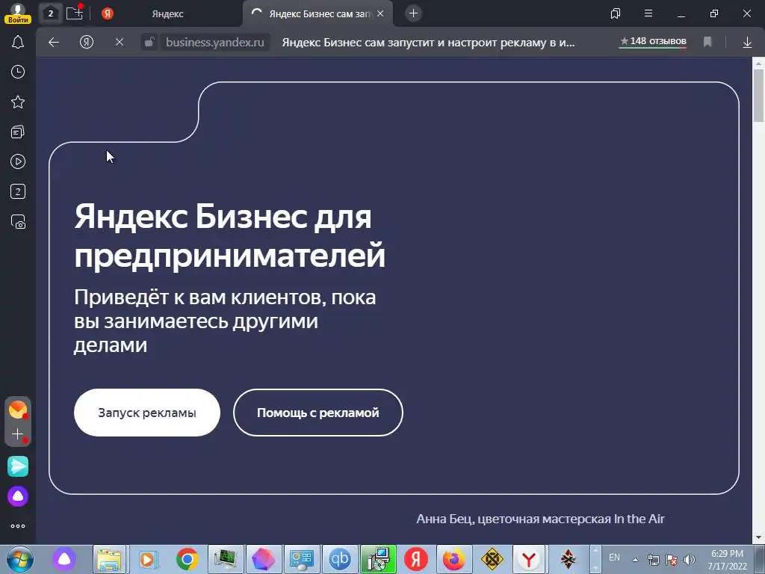Click the Запуск рекламы button
This screenshot has height=574, width=765.
click(147, 413)
